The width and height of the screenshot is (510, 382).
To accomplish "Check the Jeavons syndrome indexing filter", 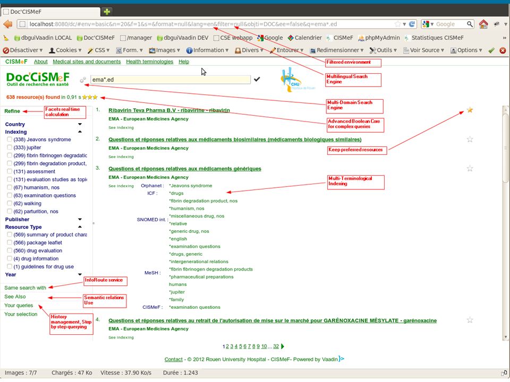I will coord(10,140).
